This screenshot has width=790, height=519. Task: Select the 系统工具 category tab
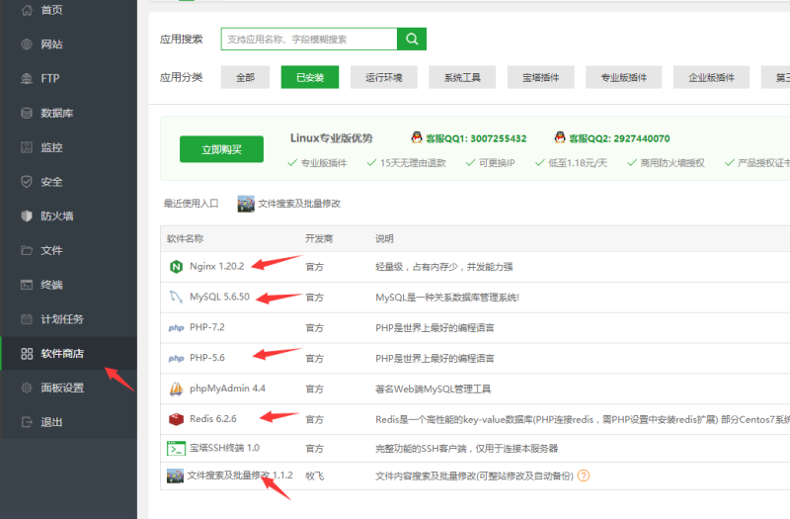pyautogui.click(x=462, y=77)
